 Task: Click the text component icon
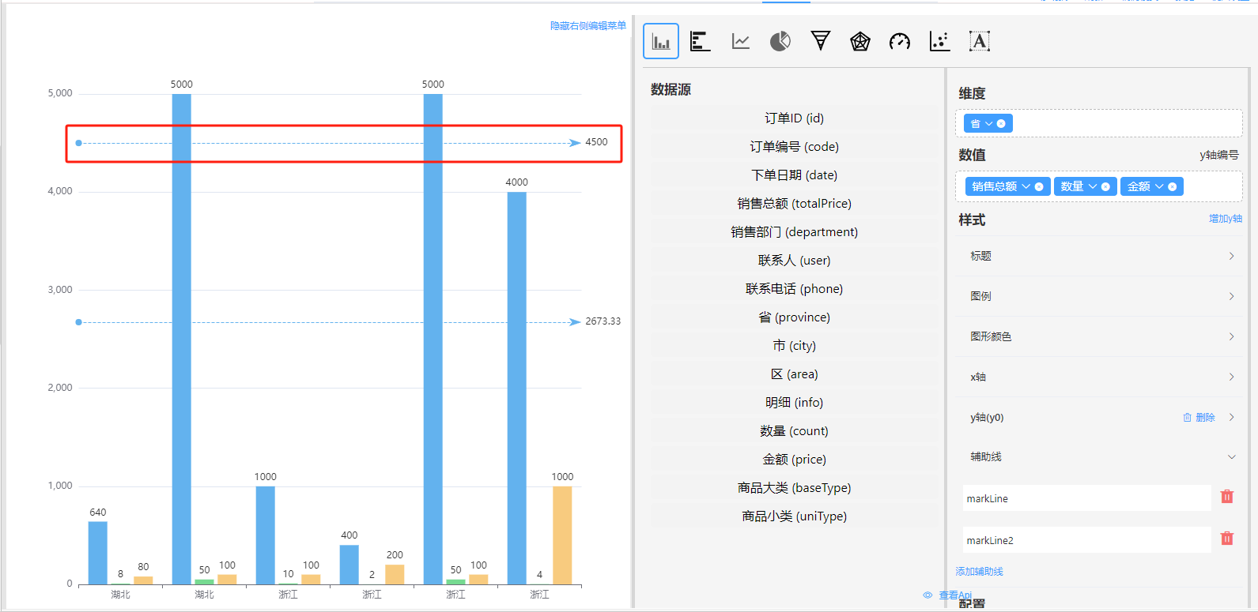point(980,41)
